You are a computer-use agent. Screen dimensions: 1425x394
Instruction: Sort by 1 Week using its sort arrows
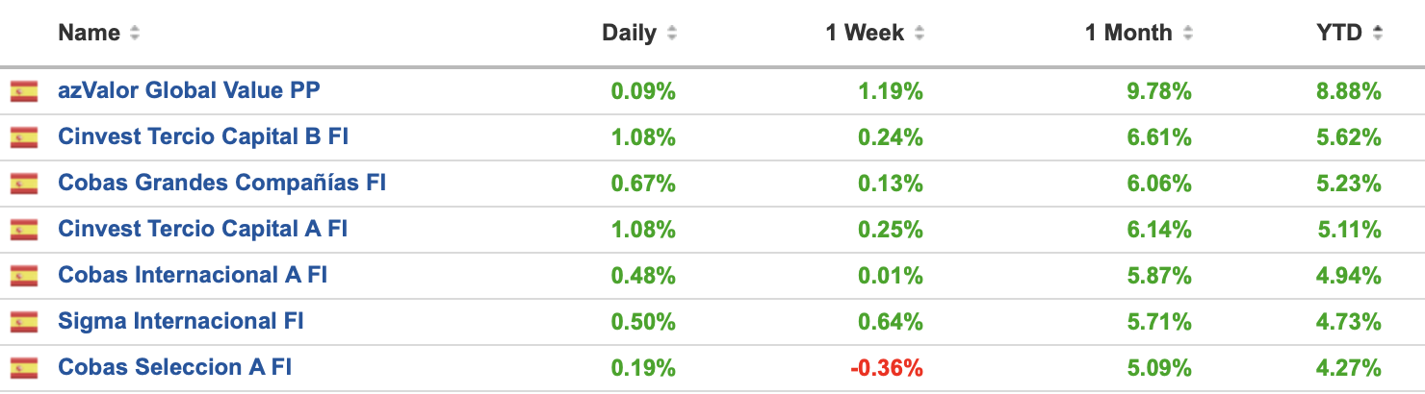[920, 34]
